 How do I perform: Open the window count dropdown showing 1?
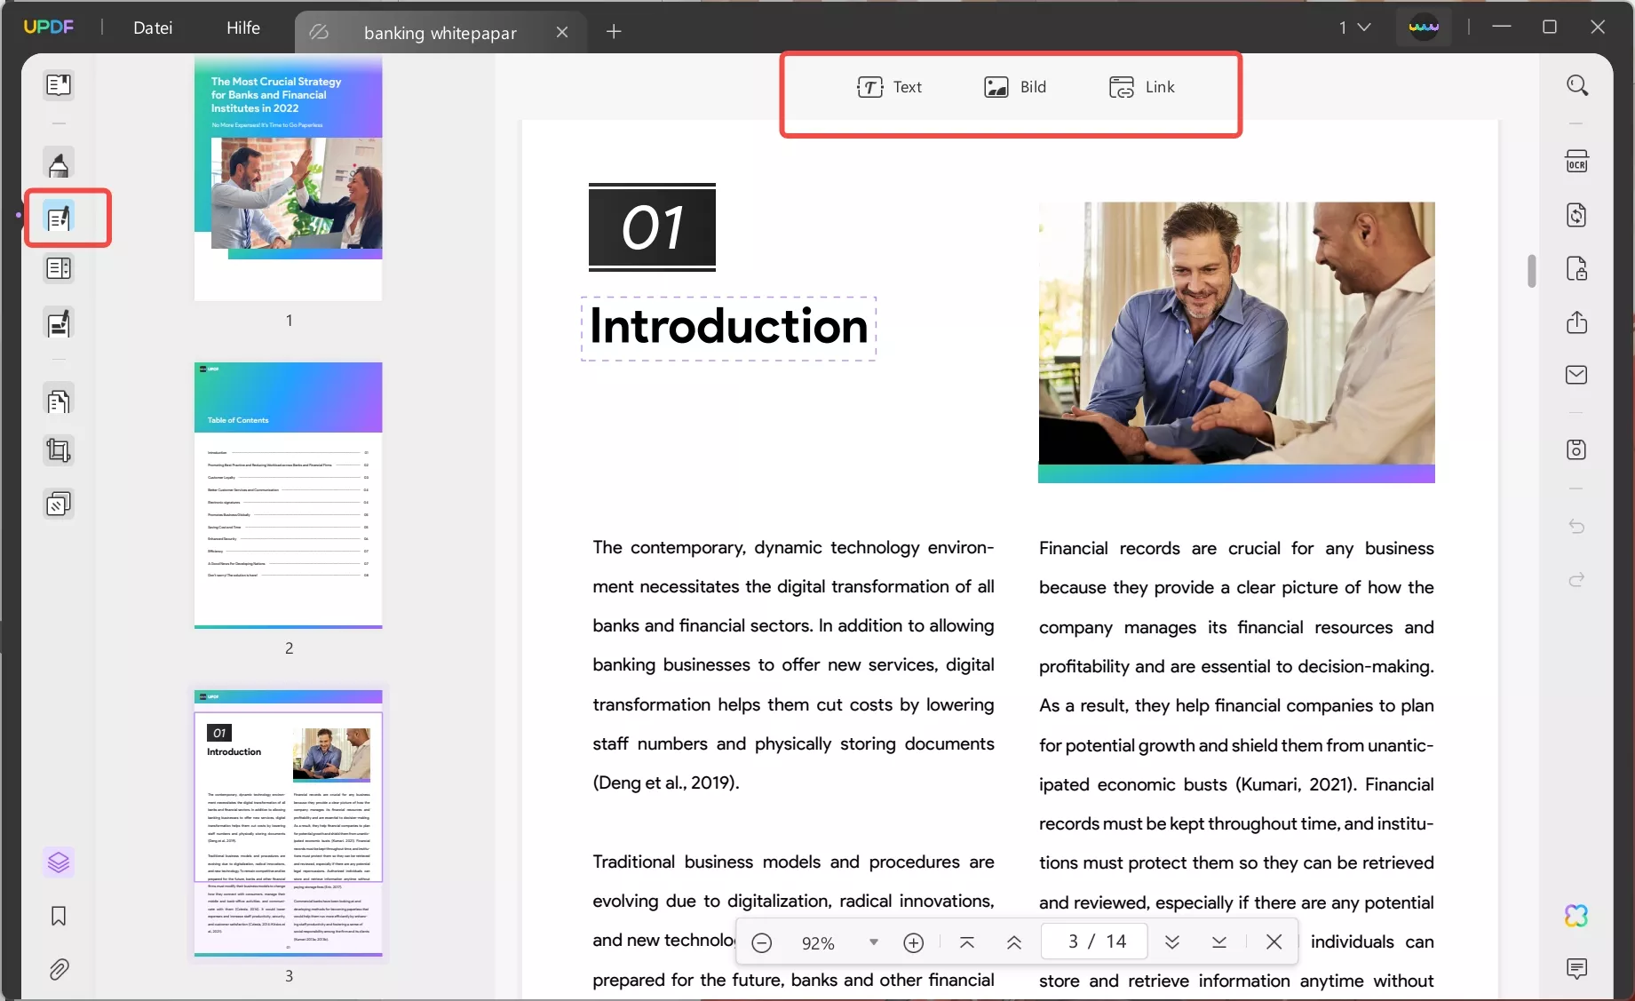click(1355, 28)
